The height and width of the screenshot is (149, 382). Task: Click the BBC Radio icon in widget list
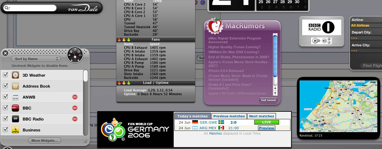[15, 119]
